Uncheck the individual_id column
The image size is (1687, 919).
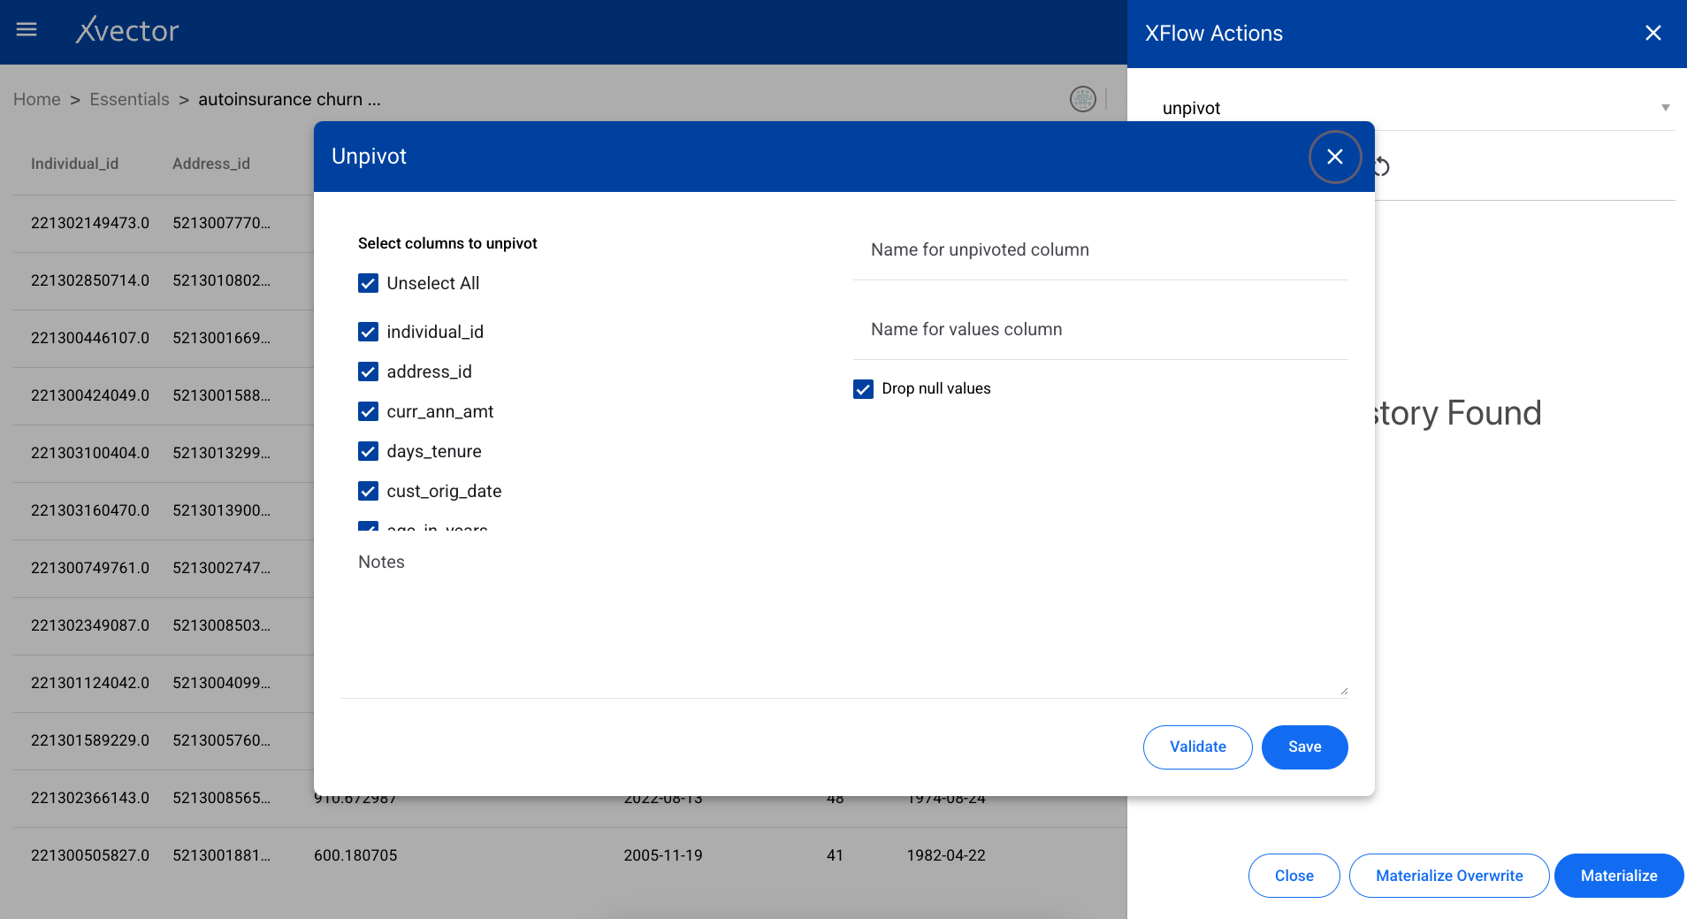point(368,332)
